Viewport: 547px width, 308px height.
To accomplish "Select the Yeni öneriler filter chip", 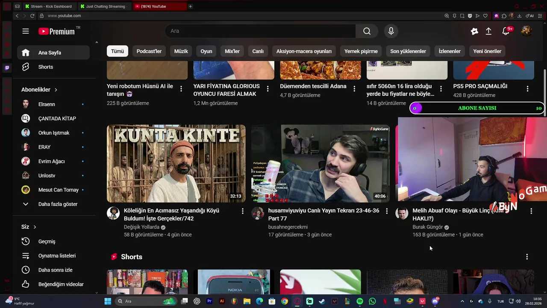I will [487, 51].
